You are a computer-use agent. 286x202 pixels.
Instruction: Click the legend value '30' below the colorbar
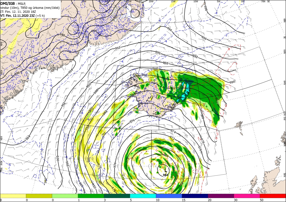pyautogui.click(x=235, y=200)
